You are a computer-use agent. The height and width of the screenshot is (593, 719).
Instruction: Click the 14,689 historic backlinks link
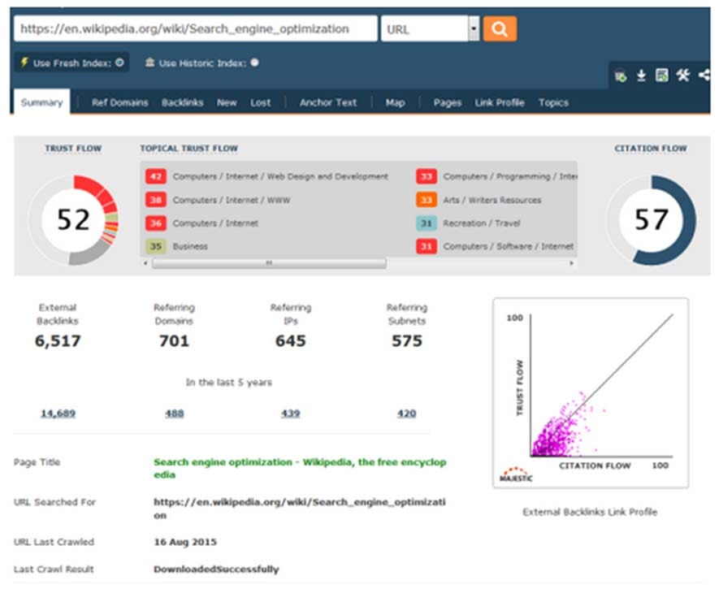tap(58, 413)
